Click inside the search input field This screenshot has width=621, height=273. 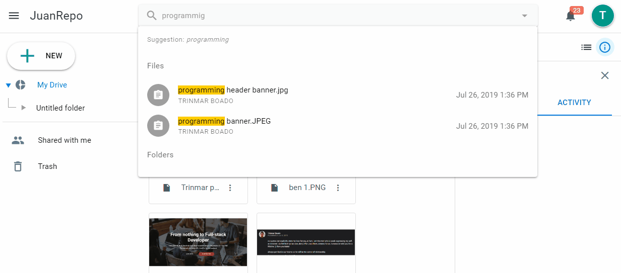(338, 16)
